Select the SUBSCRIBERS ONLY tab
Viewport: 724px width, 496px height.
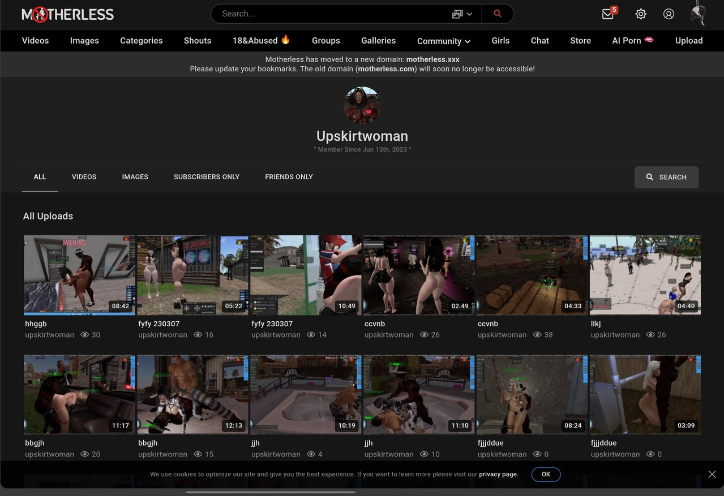(207, 177)
